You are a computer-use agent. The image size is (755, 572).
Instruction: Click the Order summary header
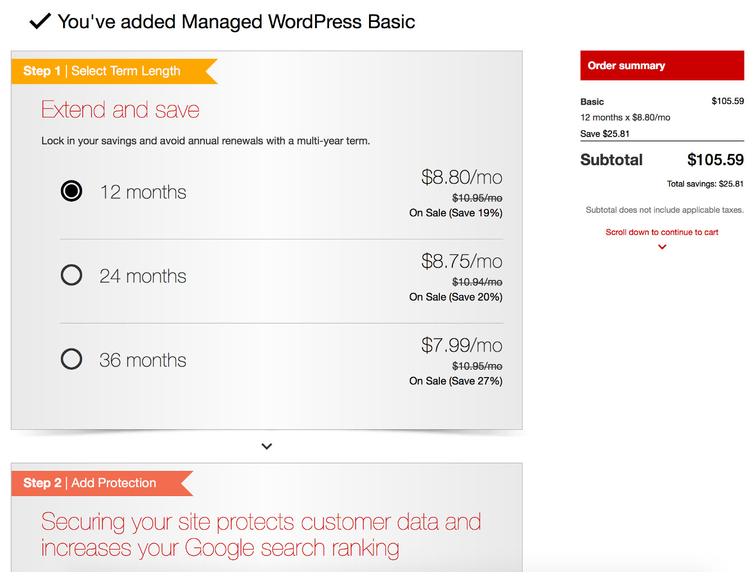tap(662, 66)
